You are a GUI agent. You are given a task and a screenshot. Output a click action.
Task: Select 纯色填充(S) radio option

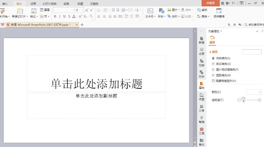coord(213,58)
